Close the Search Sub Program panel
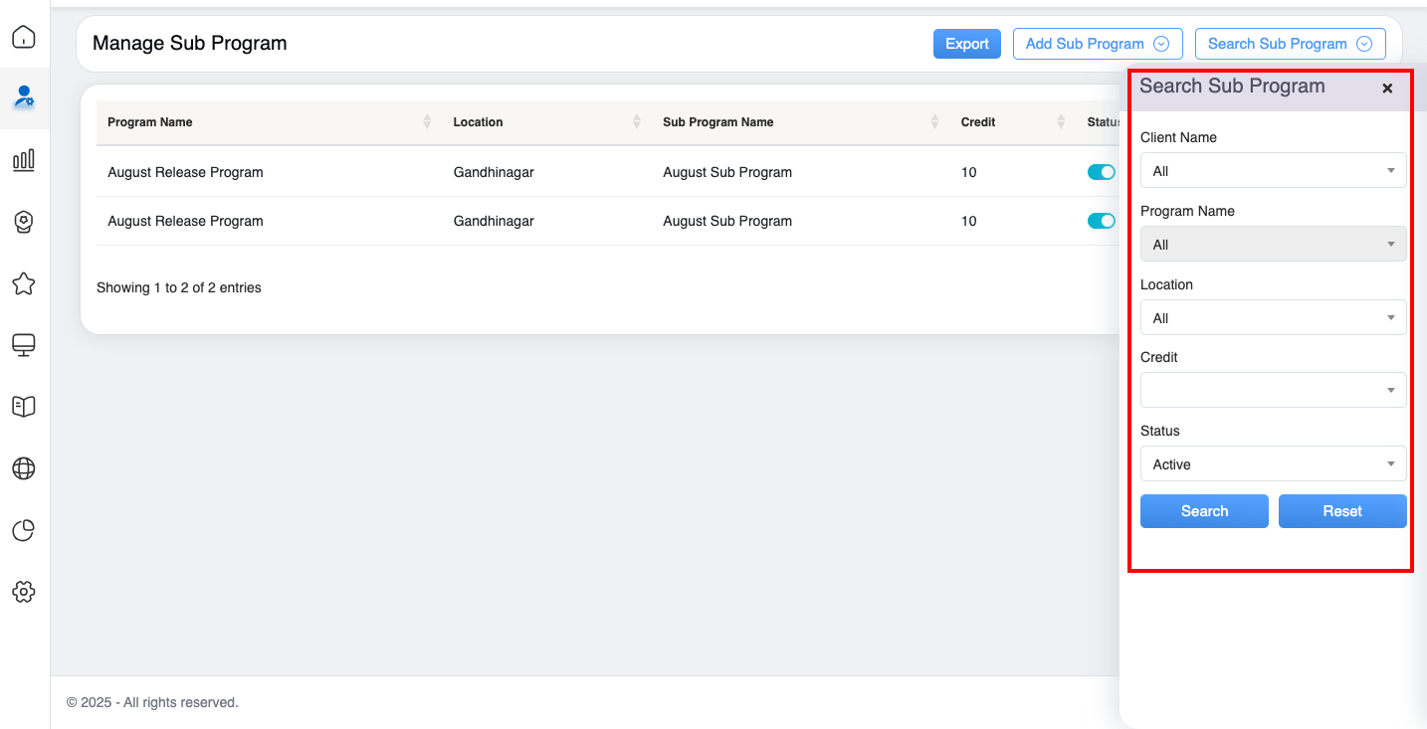This screenshot has height=729, width=1427. coord(1387,89)
